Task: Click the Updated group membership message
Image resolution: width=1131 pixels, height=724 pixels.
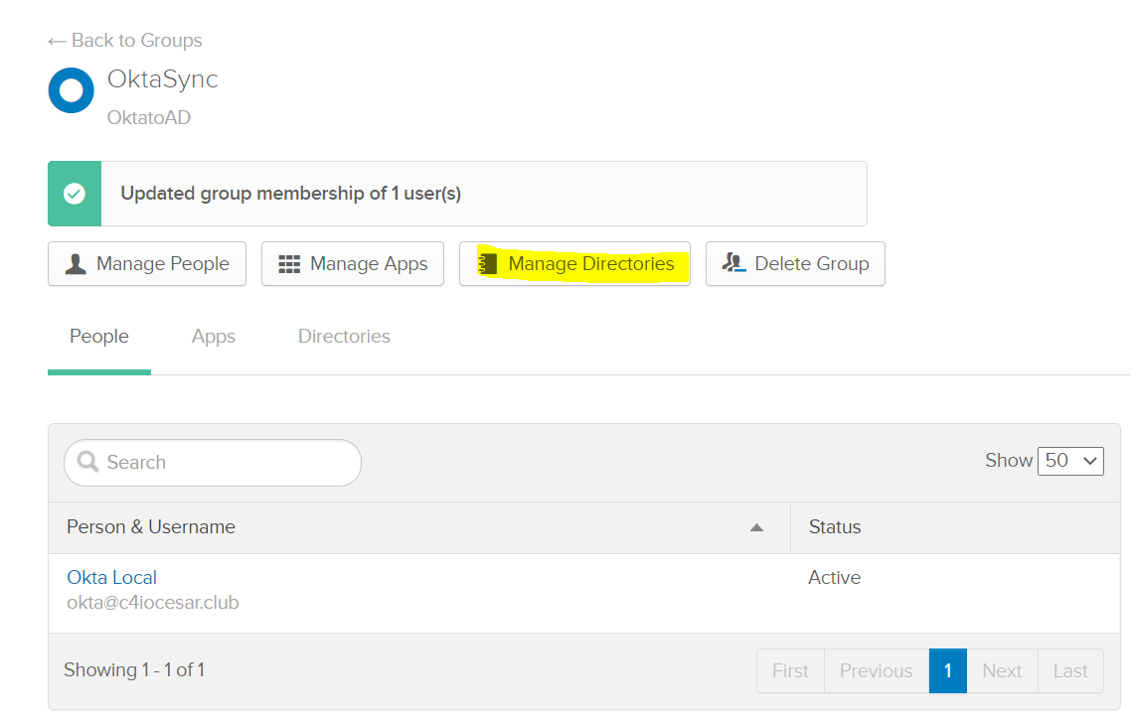Action: tap(290, 194)
